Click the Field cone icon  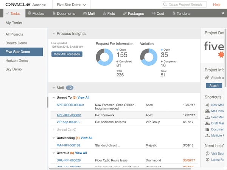[104, 13]
